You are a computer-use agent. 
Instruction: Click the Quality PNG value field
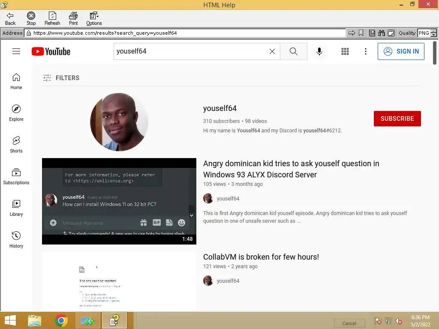[x=424, y=33]
